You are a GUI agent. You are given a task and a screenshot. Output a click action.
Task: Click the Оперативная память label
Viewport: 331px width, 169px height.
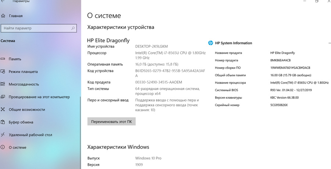pos(105,65)
